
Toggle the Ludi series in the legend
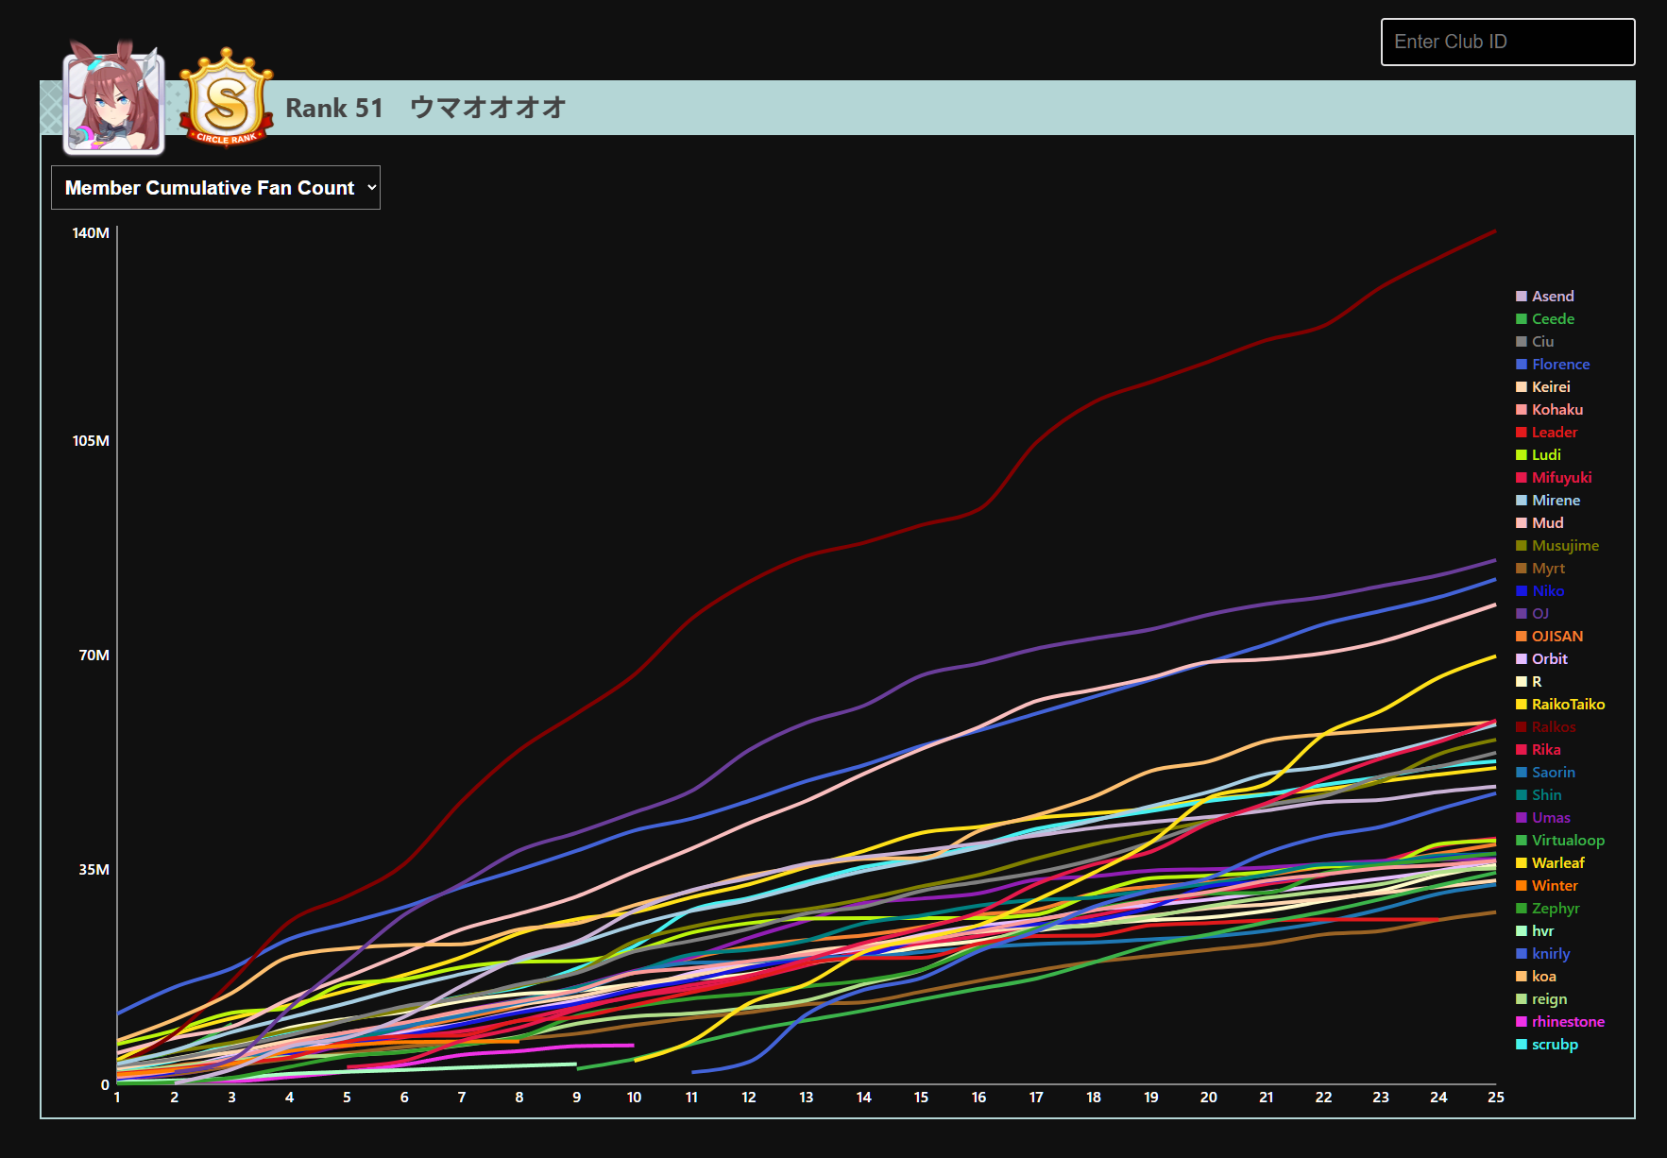[x=1539, y=455]
